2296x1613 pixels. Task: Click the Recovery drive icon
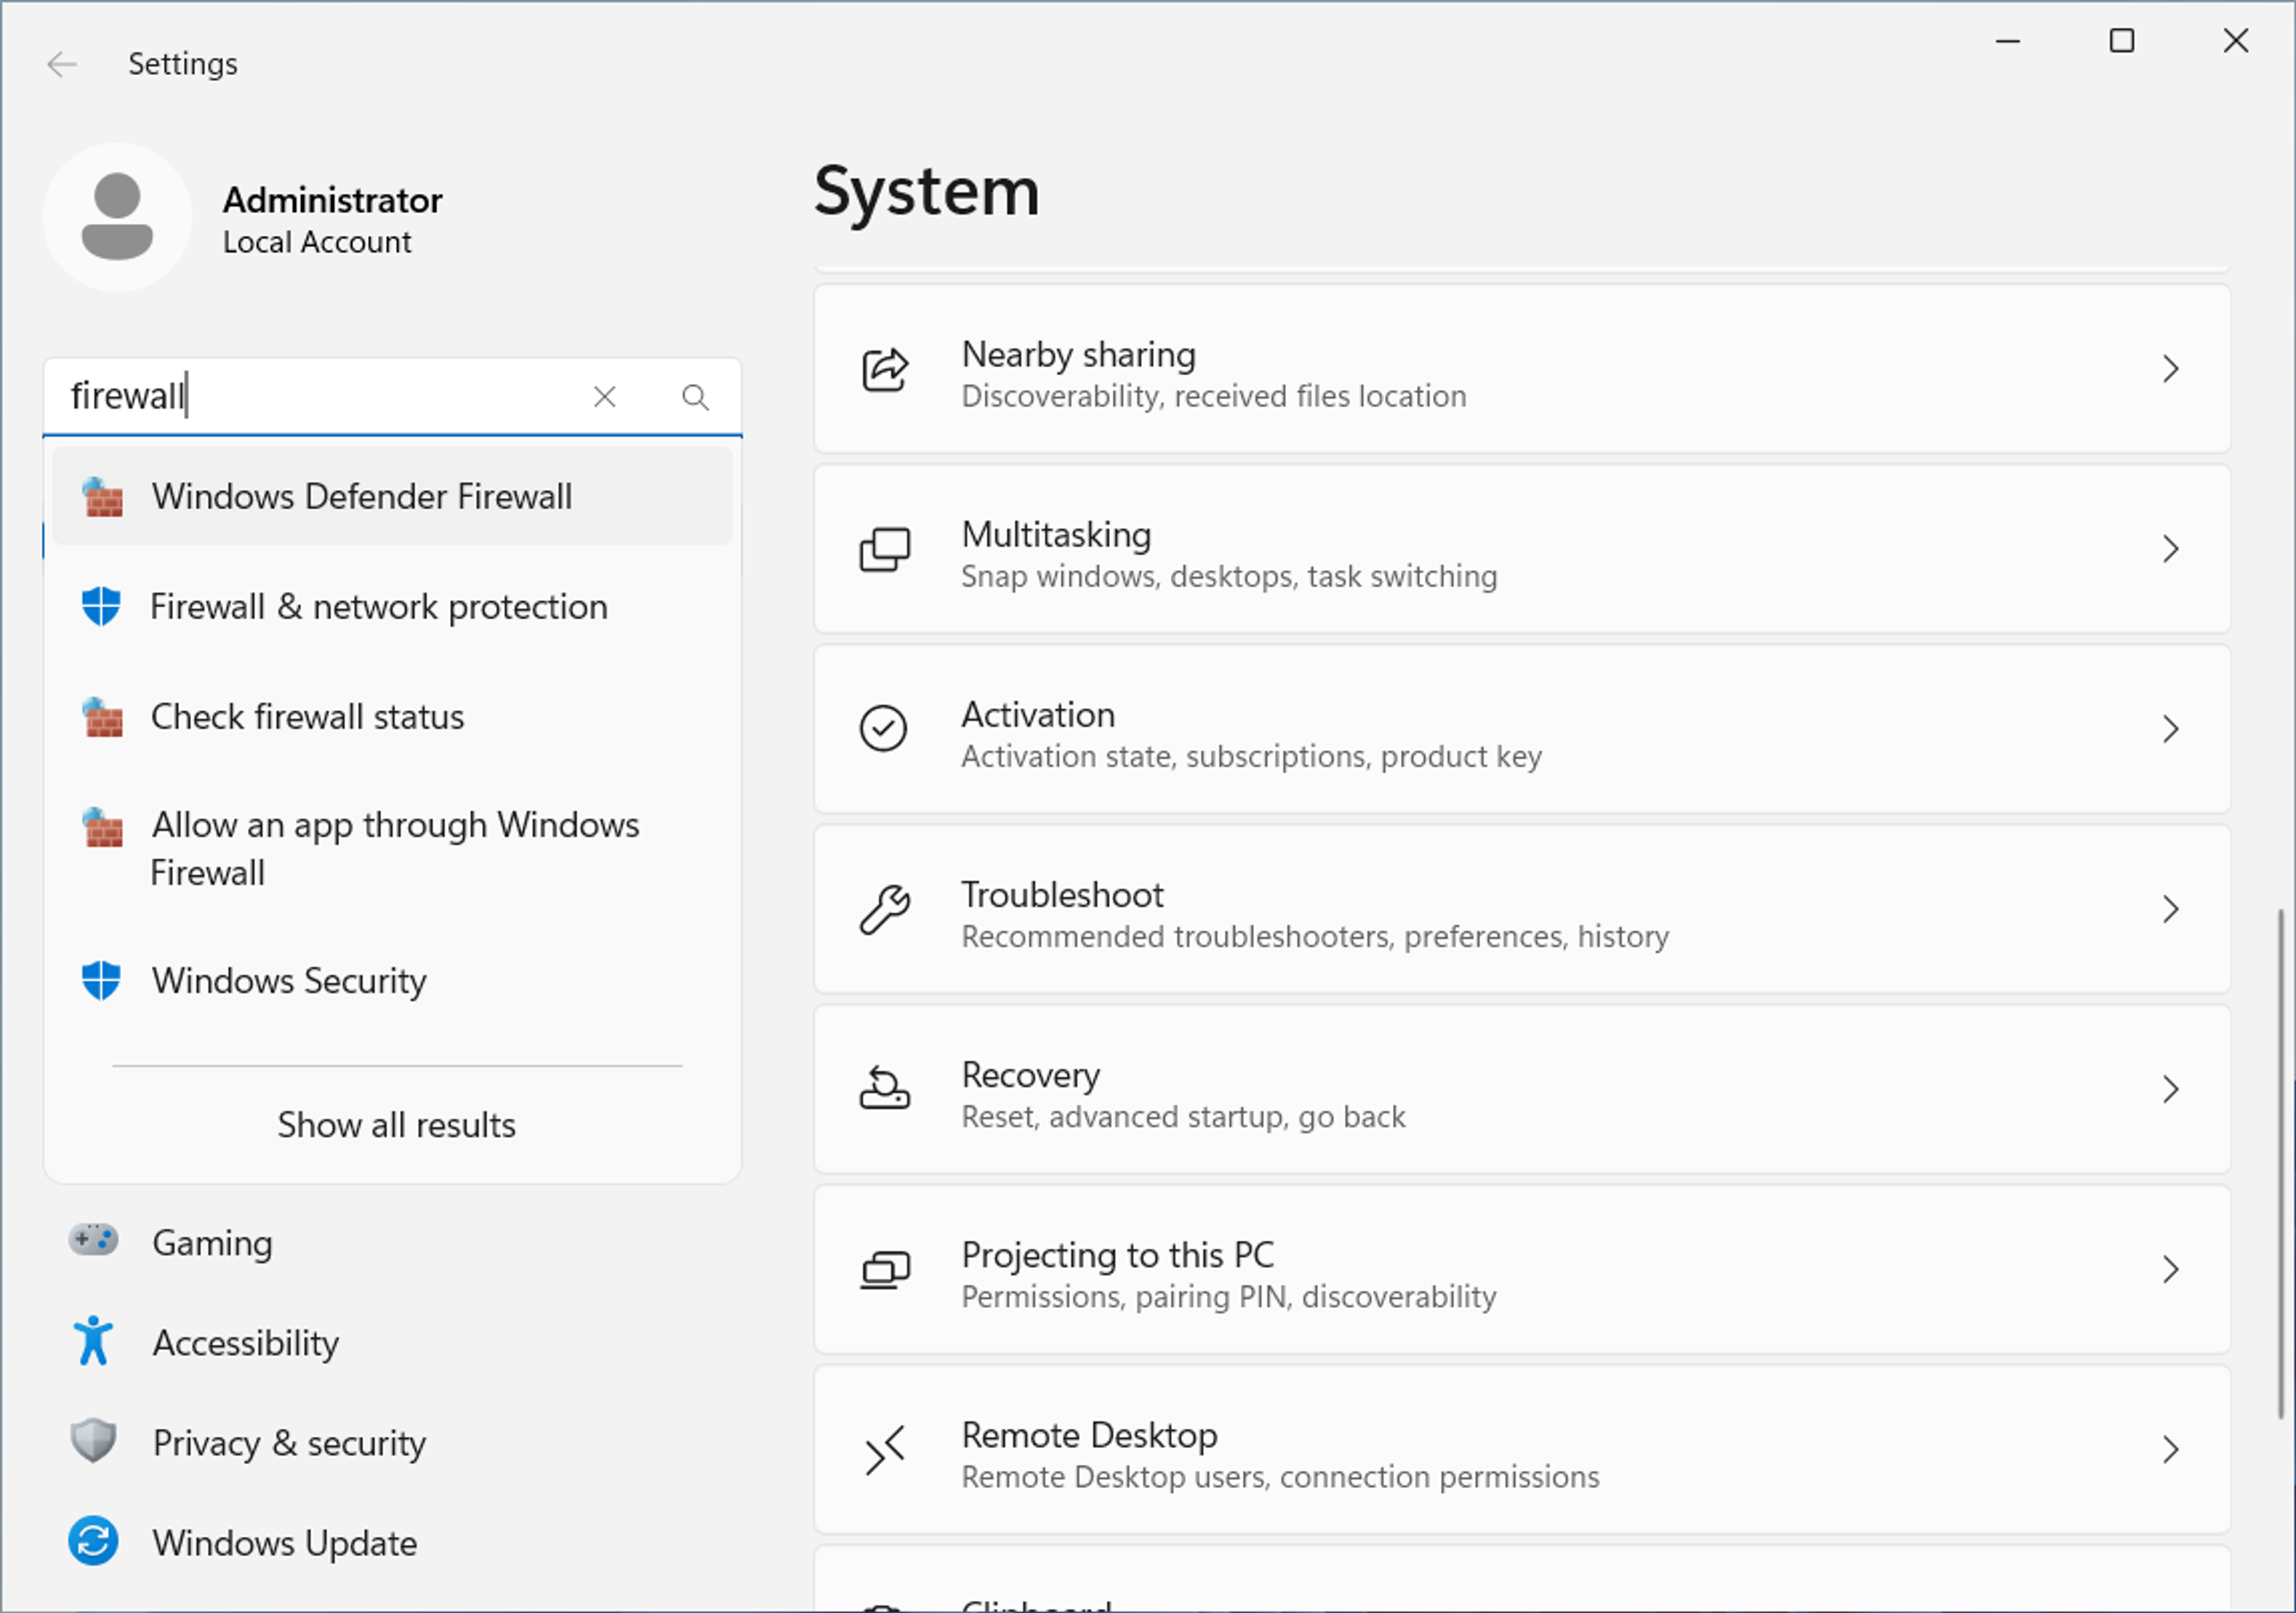coord(885,1088)
